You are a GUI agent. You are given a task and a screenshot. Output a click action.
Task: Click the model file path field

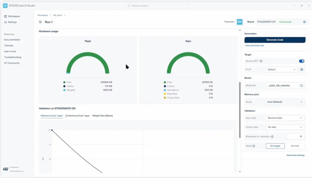pyautogui.click(x=285, y=86)
